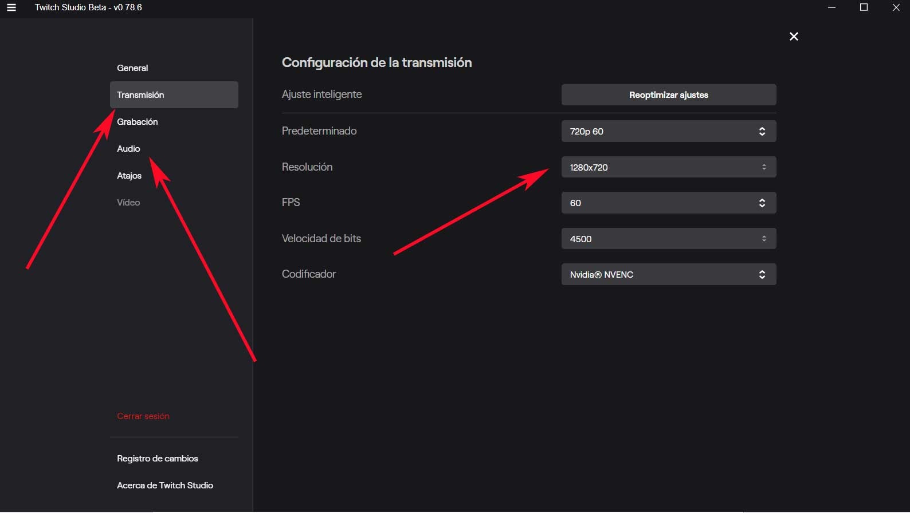Click the Codificador dropdown arrows icon
910x513 pixels.
762,274
